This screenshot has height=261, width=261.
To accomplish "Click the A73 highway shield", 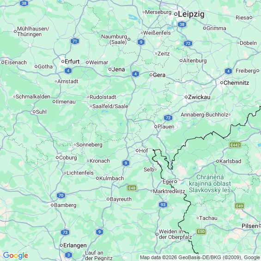I will pyautogui.click(x=65, y=232).
